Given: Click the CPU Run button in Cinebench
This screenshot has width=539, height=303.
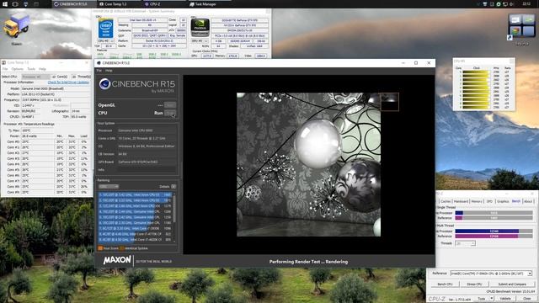Looking at the screenshot, I should pyautogui.click(x=170, y=113).
